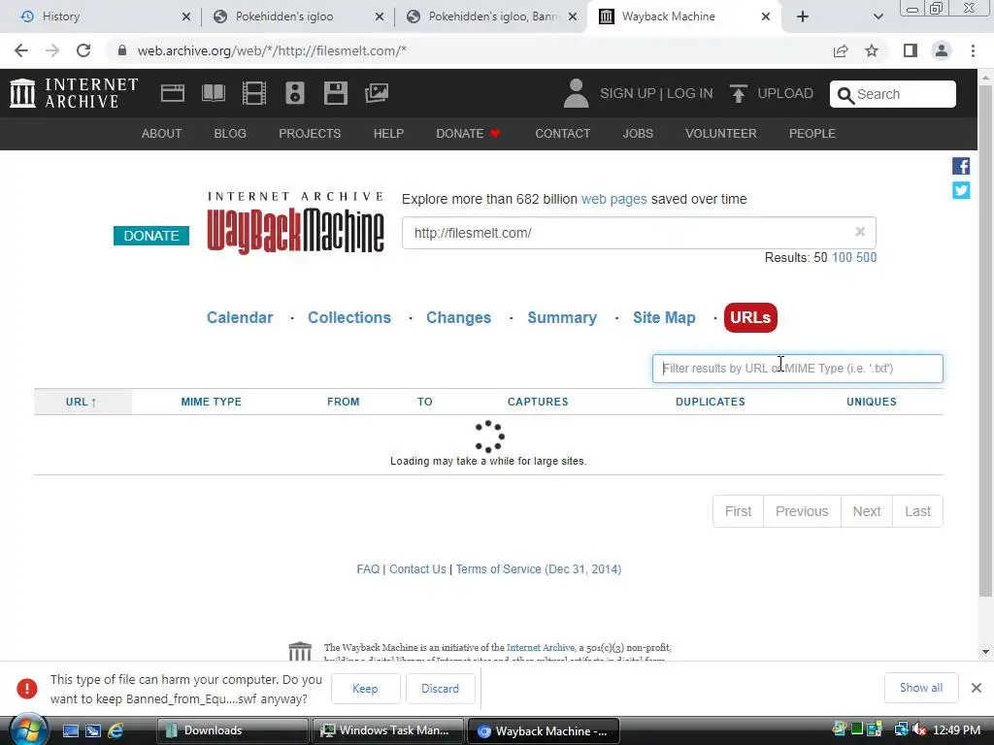
Task: Open the web pages link
Action: click(x=614, y=199)
